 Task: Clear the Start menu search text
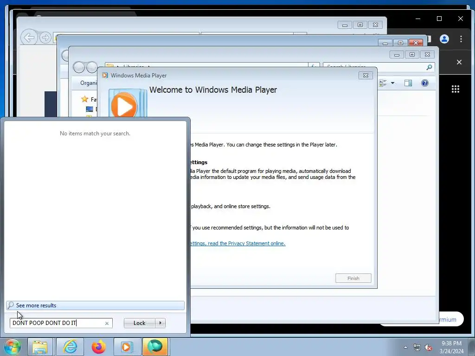107,323
